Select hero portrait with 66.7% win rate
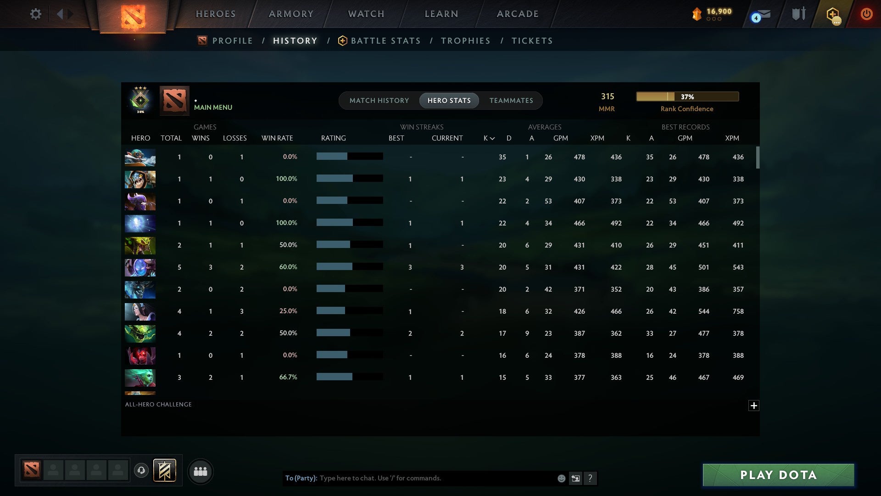881x496 pixels. (140, 378)
